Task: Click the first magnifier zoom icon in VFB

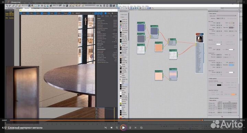Action: (x=95, y=13)
